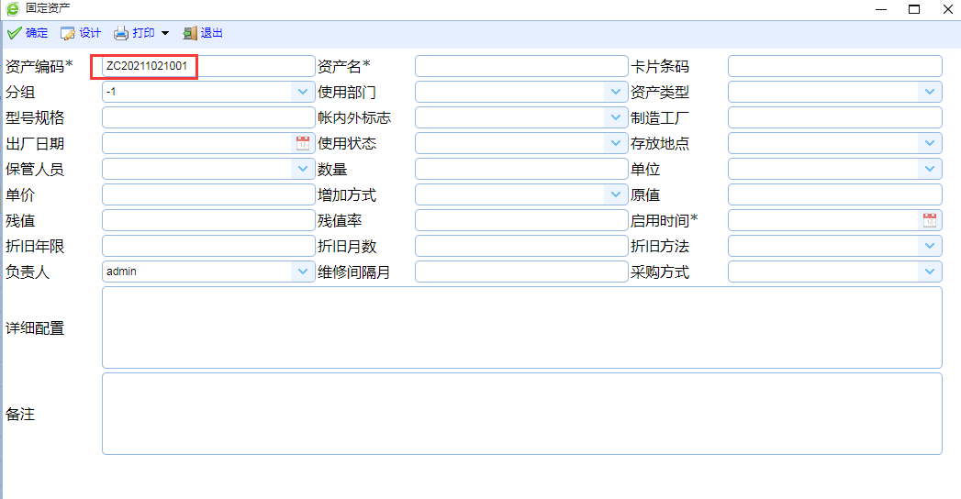Click the 确定 button label
961x499 pixels.
pos(37,33)
